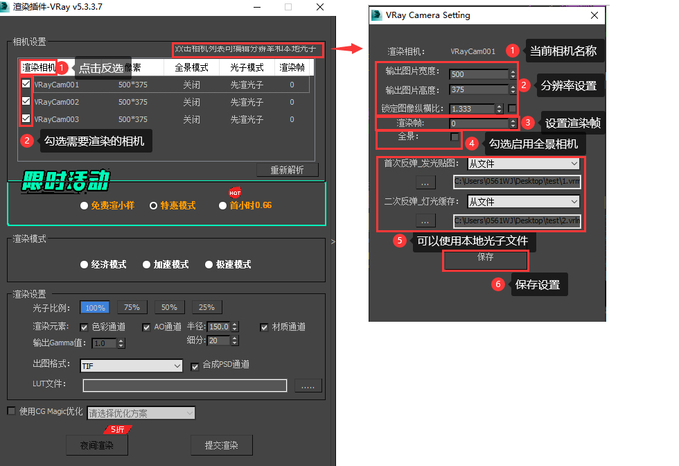Select the 加速模式 radio button
The width and height of the screenshot is (679, 466).
147,265
